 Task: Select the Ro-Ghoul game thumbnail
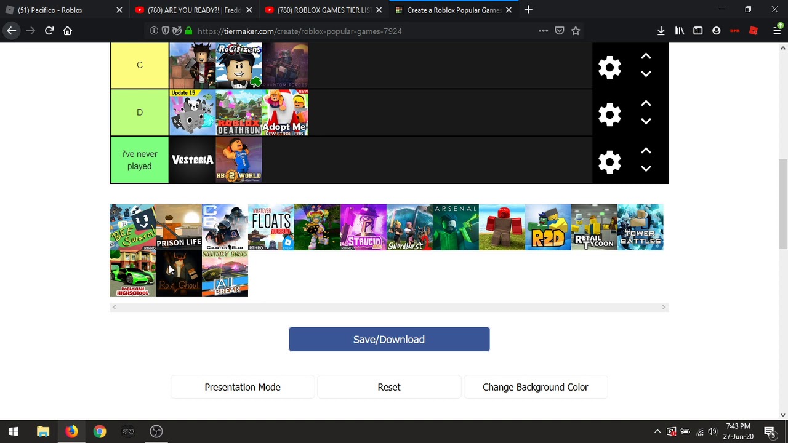(x=179, y=273)
